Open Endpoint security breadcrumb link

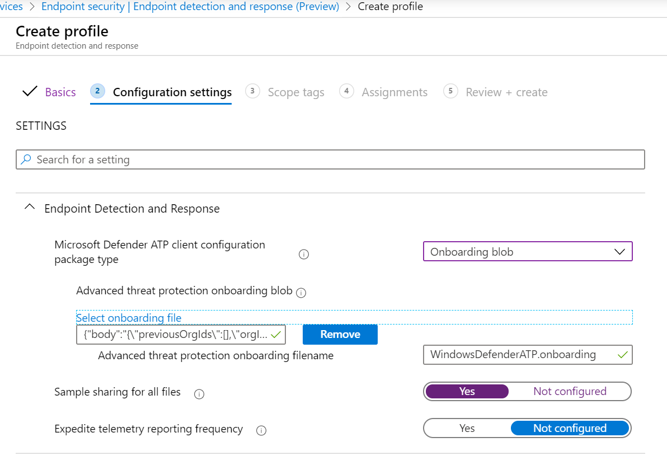pyautogui.click(x=190, y=7)
